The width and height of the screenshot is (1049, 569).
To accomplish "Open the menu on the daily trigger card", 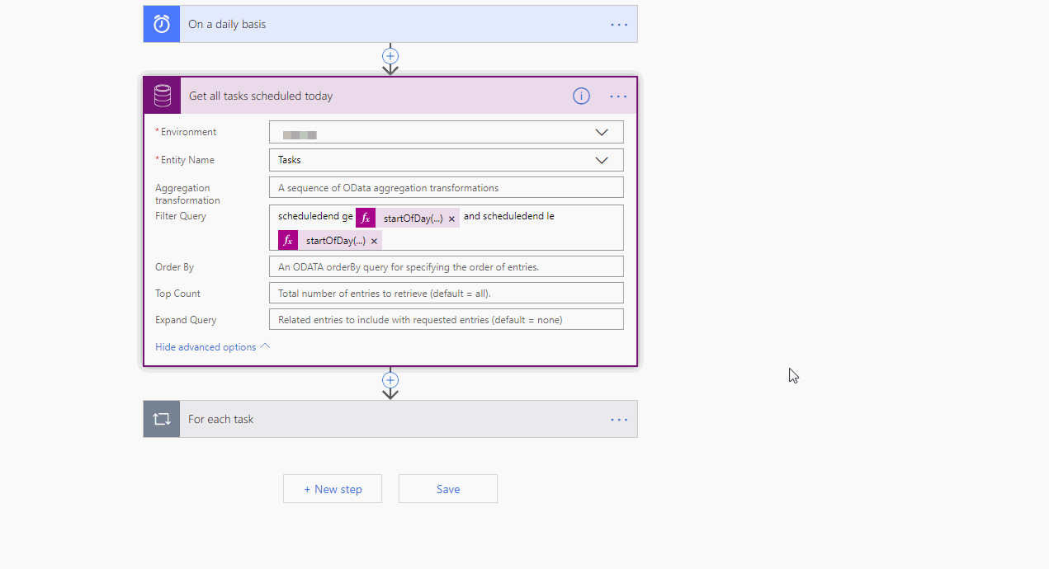I will pos(618,24).
